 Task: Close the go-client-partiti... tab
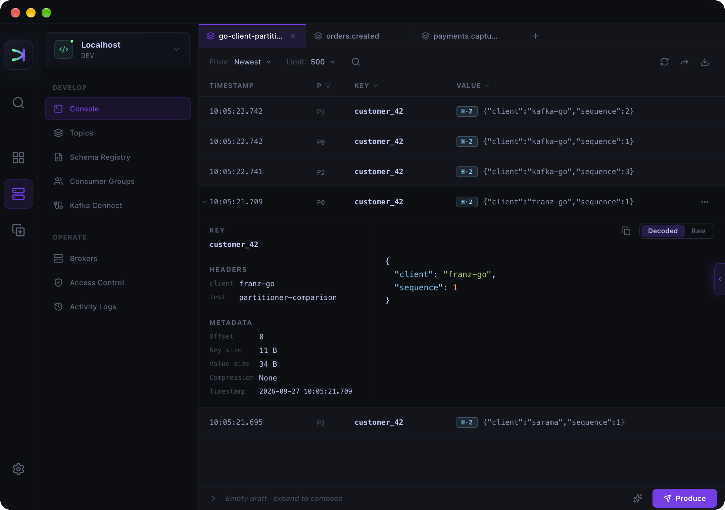click(293, 36)
